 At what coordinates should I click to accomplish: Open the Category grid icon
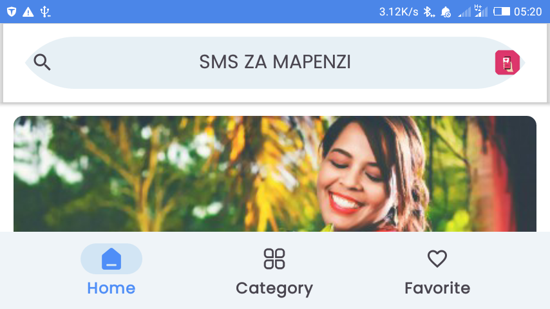coord(274,259)
